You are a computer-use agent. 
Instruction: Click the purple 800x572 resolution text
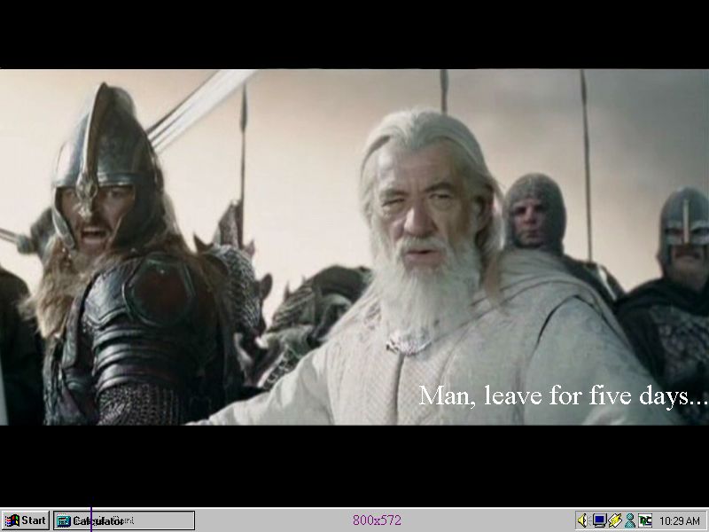click(x=377, y=520)
